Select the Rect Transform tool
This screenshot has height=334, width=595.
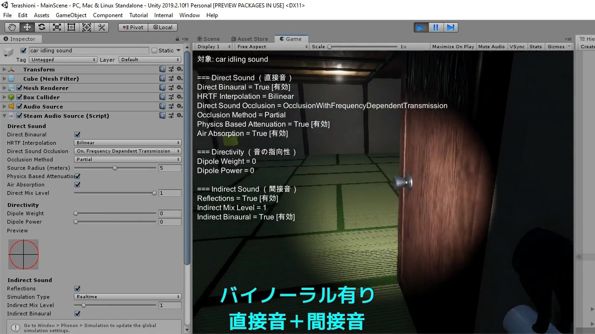71,27
